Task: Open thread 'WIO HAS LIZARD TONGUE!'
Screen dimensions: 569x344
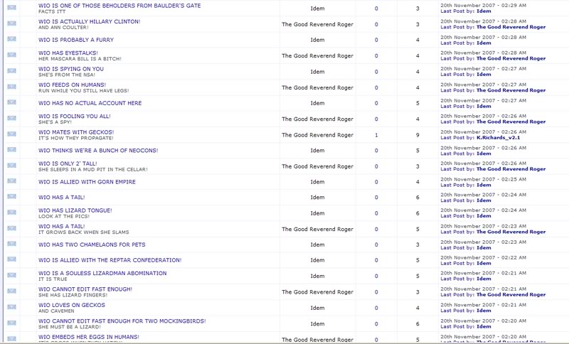Action: pos(75,210)
